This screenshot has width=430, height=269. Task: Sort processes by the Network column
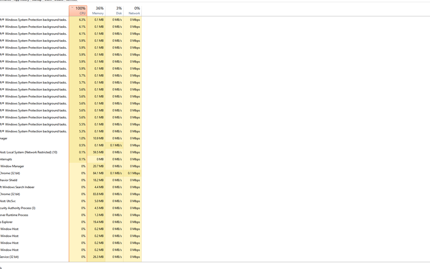tap(134, 10)
